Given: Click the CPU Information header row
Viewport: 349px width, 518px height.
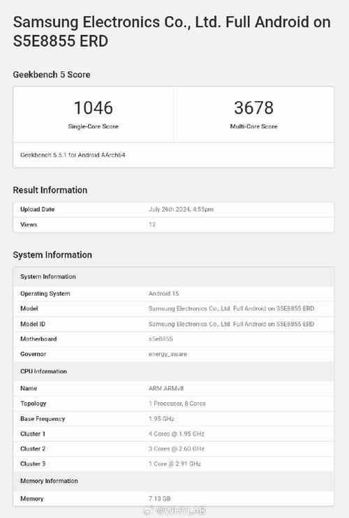Looking at the screenshot, I should 174,371.
